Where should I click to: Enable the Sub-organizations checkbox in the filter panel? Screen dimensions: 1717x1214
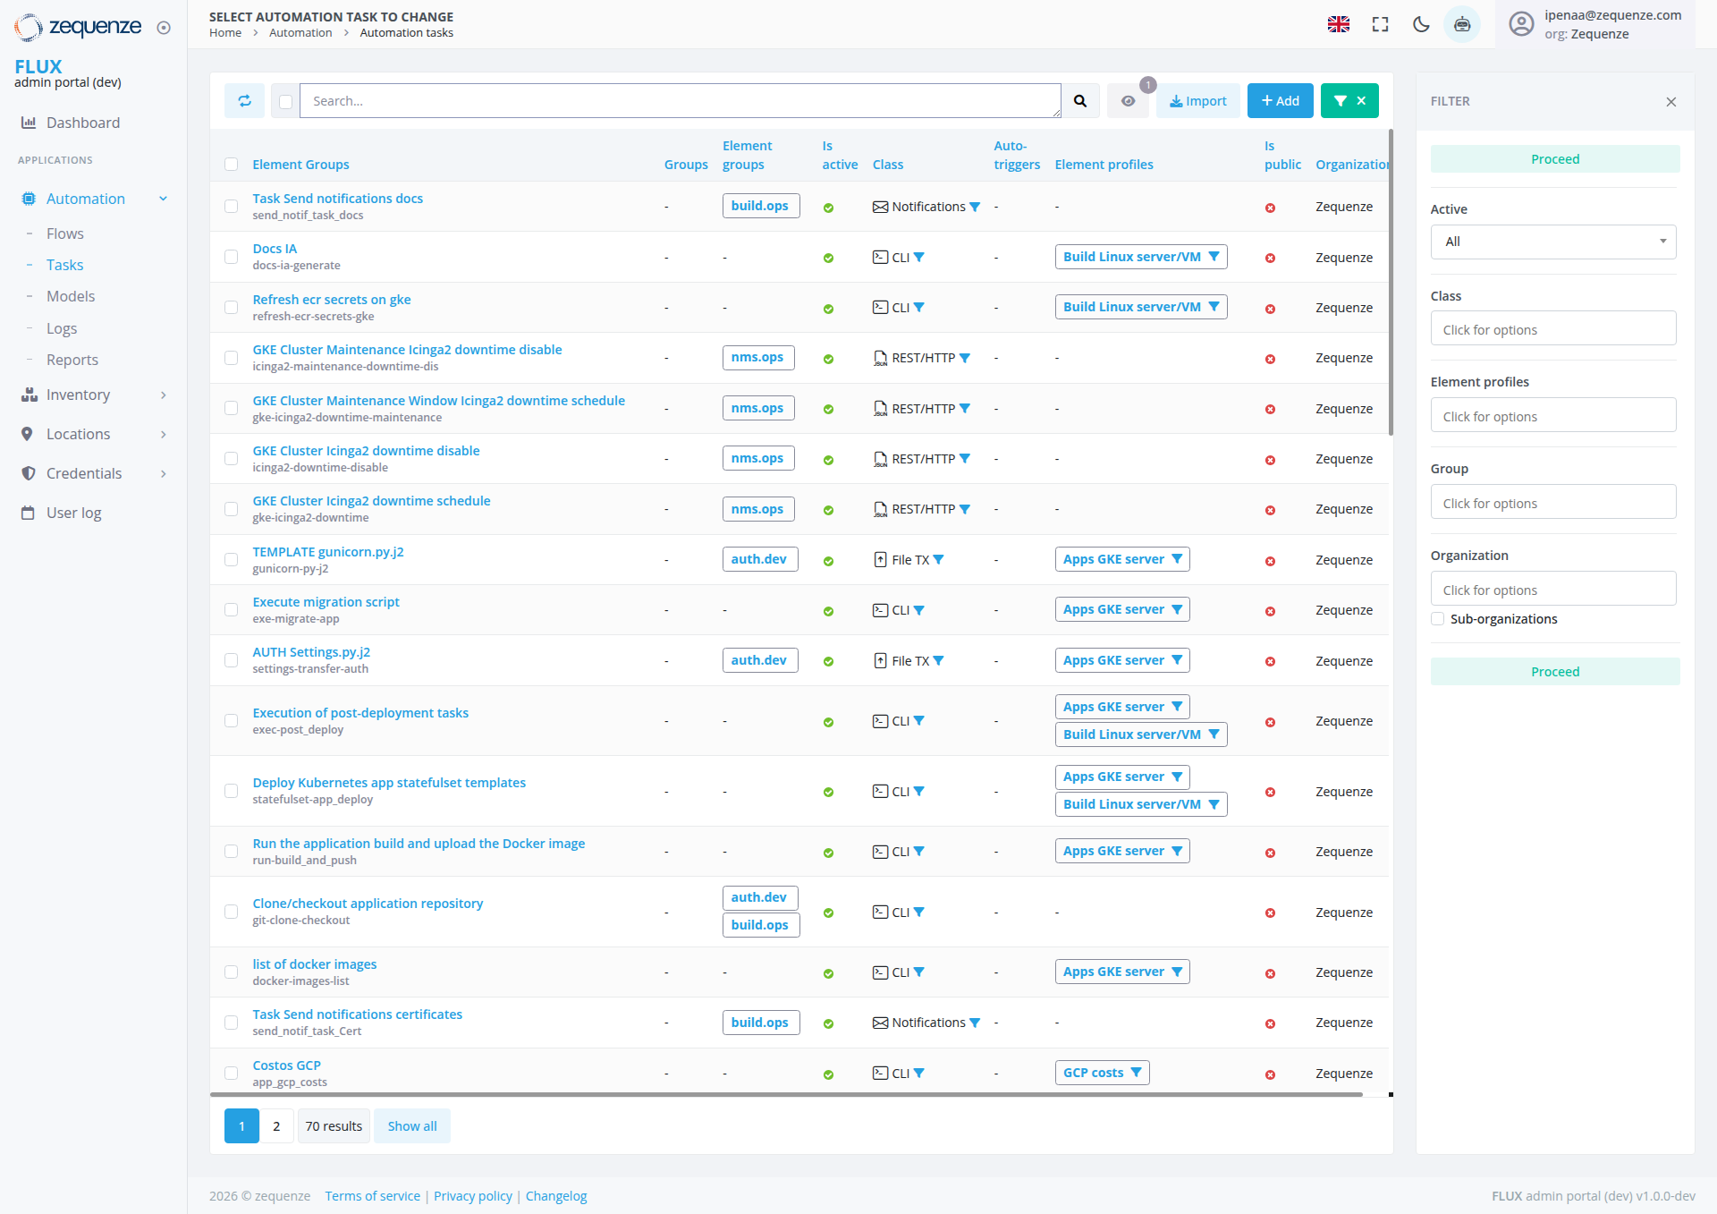[x=1437, y=618]
